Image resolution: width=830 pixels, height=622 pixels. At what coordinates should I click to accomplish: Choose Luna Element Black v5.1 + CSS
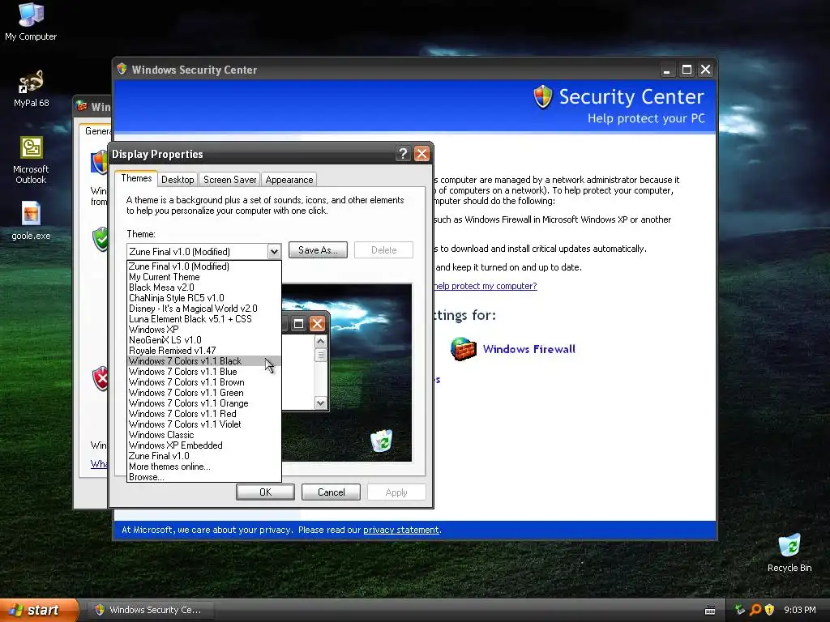[x=203, y=319]
